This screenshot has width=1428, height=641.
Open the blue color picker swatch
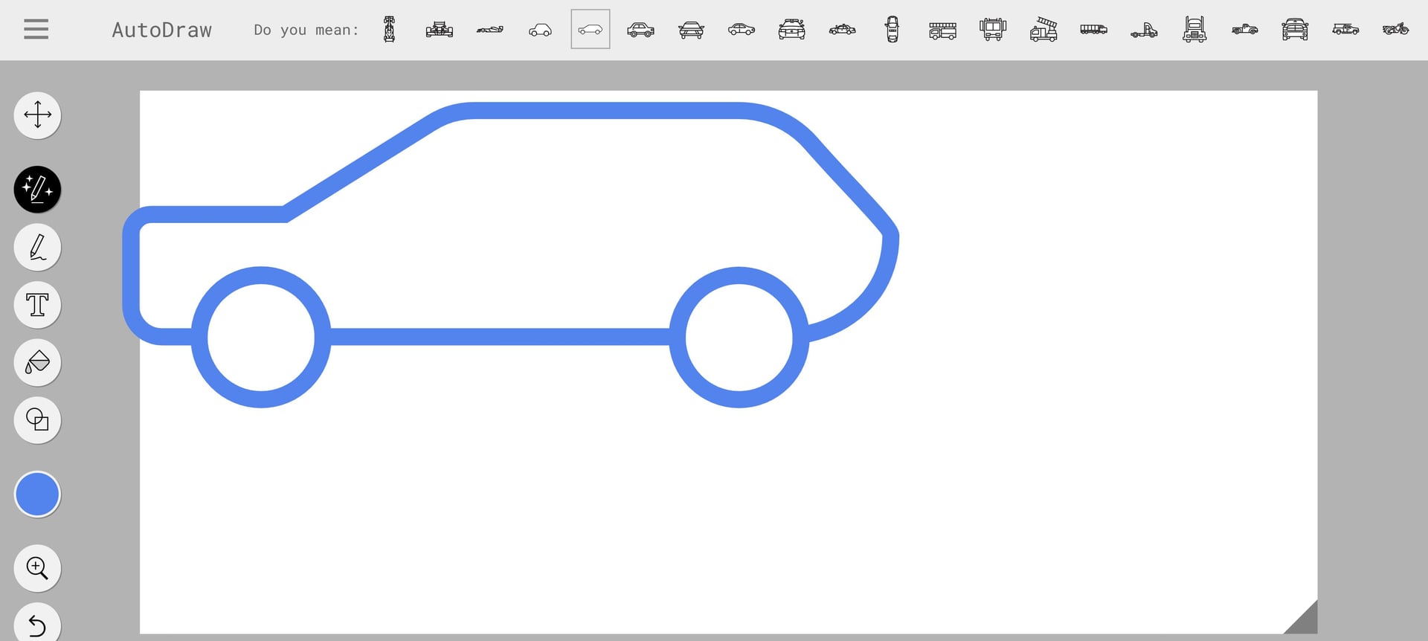tap(37, 494)
